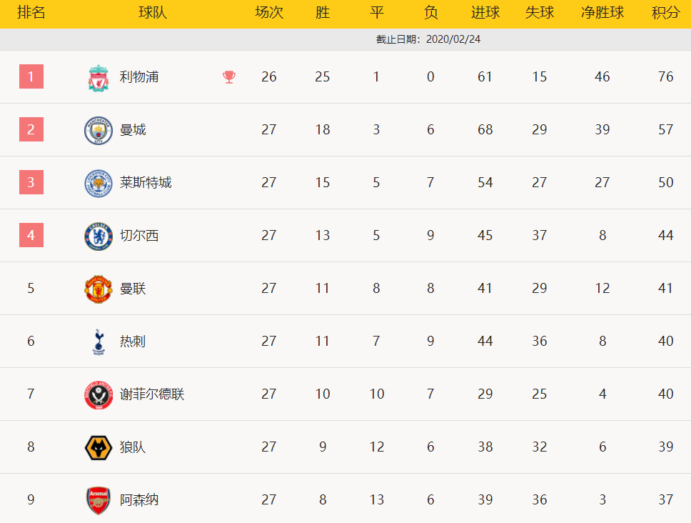Open the 莱斯特城 team name link
Screen dimensions: 691x523
point(146,183)
